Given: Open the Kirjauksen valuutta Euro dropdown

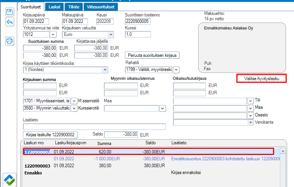Looking at the screenshot, I should 111,34.
